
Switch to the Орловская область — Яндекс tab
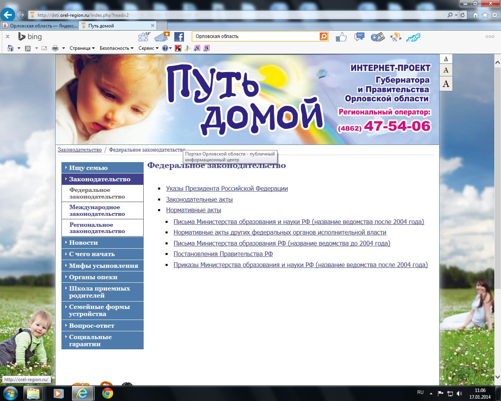[x=40, y=26]
